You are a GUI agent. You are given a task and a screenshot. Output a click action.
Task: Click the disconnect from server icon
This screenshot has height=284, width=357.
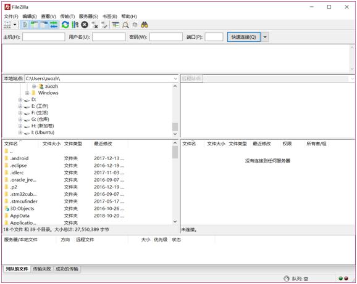click(94, 25)
